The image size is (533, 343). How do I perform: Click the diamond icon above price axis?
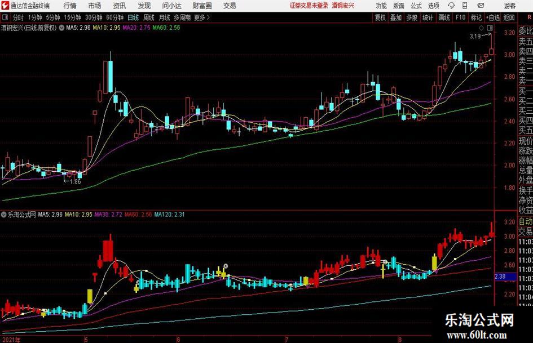(x=481, y=28)
